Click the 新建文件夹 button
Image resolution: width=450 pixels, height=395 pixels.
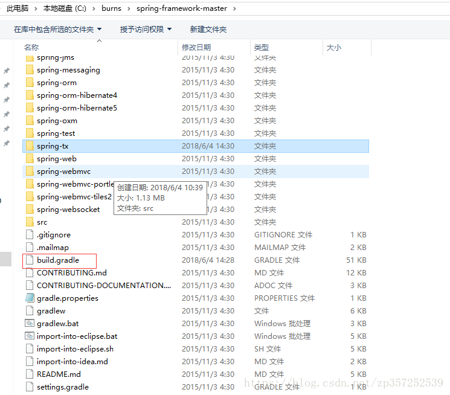(208, 29)
